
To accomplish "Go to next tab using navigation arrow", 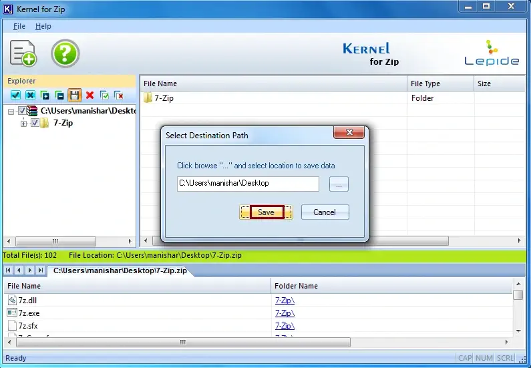I will (x=30, y=270).
